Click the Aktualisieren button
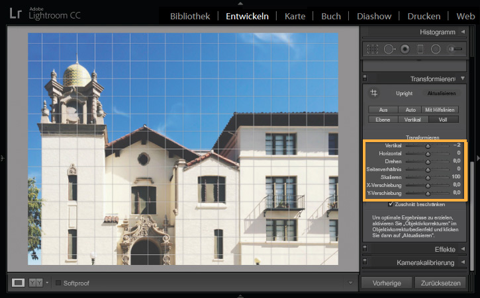The width and height of the screenshot is (480, 298). coord(442,93)
